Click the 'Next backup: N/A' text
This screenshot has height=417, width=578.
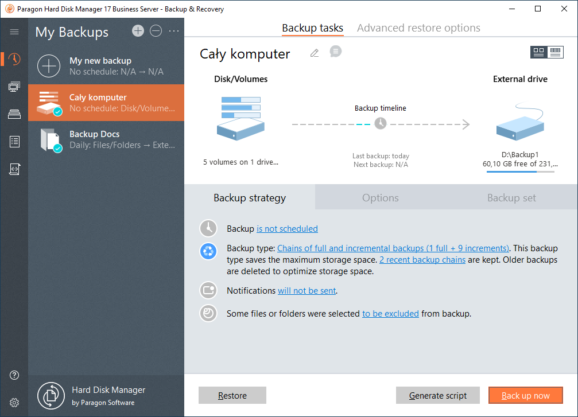[381, 165]
